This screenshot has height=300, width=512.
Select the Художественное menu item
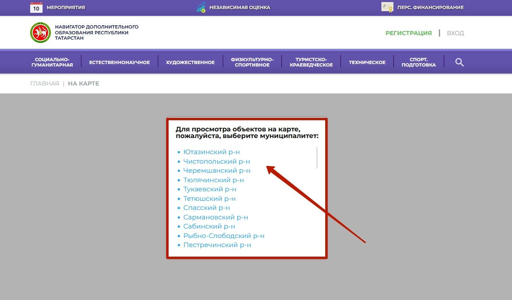[190, 62]
